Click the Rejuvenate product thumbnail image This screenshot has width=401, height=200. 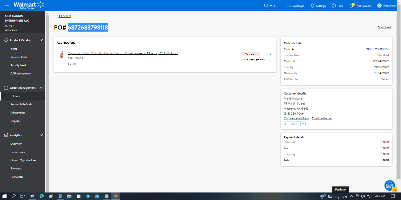(x=62, y=55)
